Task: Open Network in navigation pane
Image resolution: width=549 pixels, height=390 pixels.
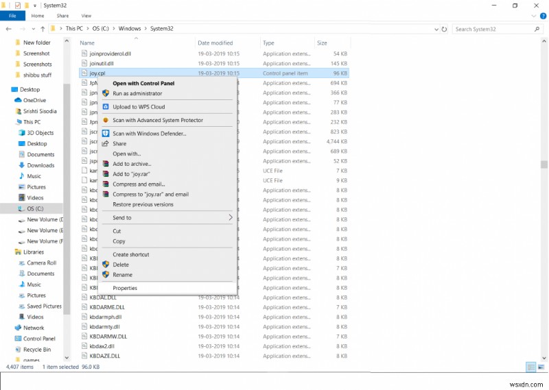Action: click(x=34, y=328)
